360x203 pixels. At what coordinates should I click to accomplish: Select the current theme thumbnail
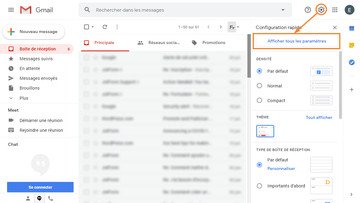point(265,131)
